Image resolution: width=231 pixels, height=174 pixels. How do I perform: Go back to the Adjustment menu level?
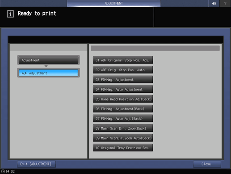point(48,60)
